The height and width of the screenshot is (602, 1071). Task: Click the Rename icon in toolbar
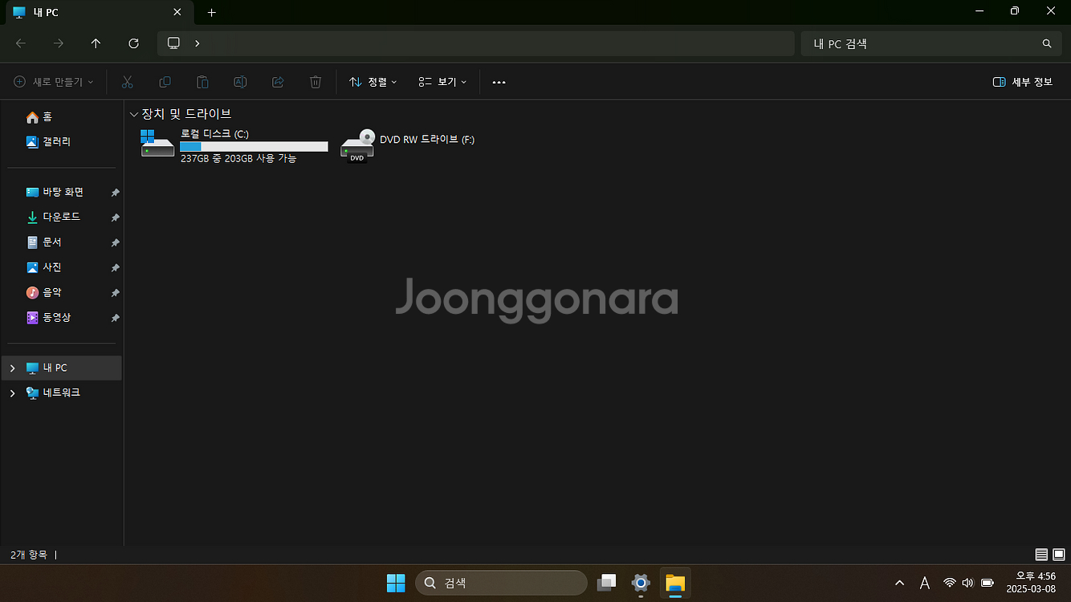tap(240, 82)
